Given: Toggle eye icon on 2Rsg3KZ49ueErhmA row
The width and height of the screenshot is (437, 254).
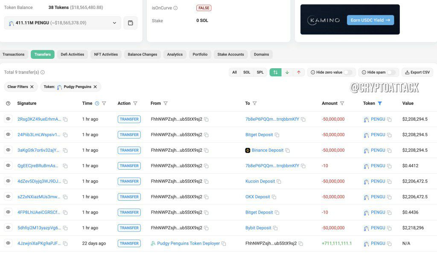Looking at the screenshot, I should [x=9, y=119].
